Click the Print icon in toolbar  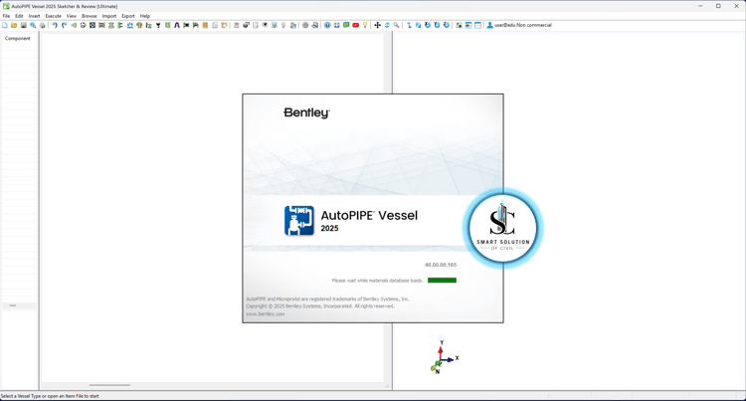[x=43, y=25]
